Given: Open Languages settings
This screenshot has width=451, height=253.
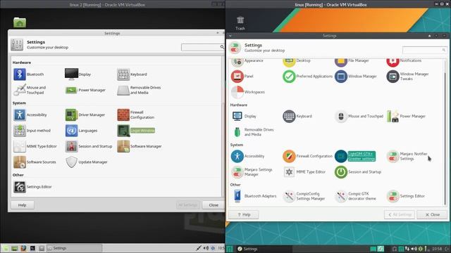Looking at the screenshot, I should click(x=82, y=131).
